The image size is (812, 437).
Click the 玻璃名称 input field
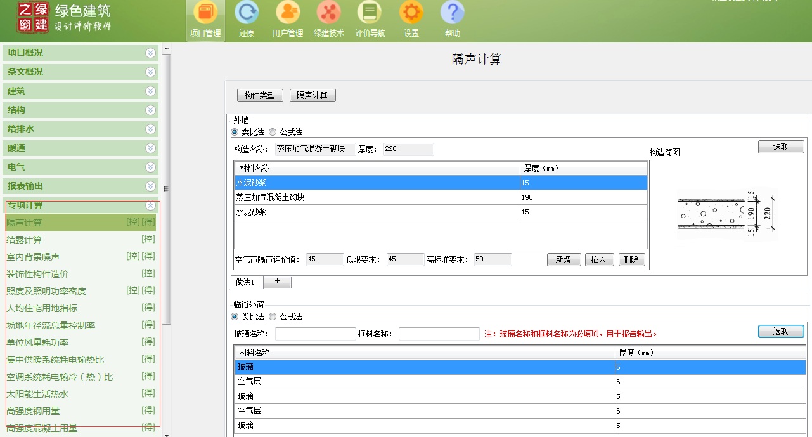[x=315, y=334]
